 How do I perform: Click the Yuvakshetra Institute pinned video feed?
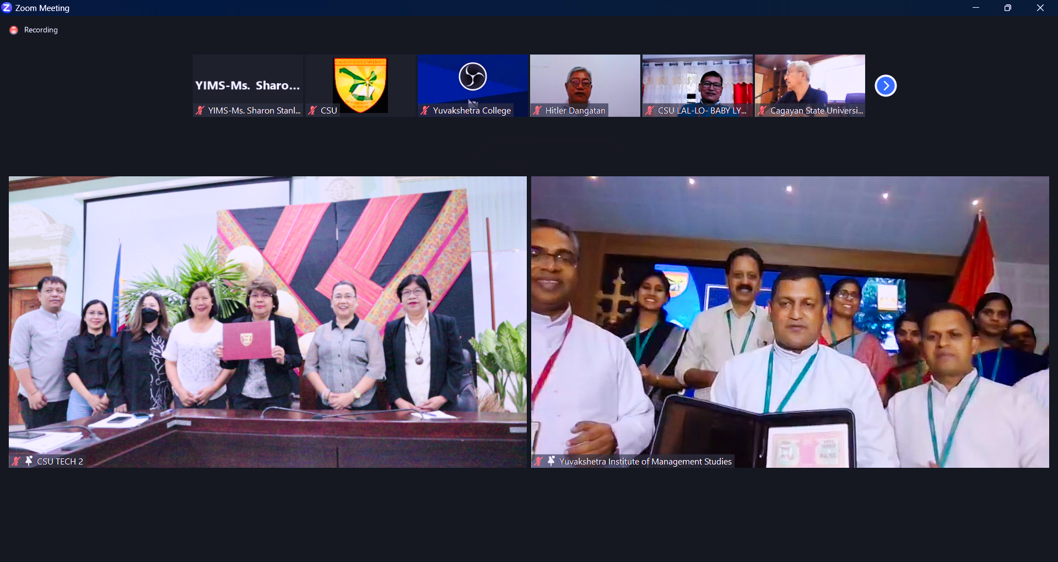coord(790,322)
